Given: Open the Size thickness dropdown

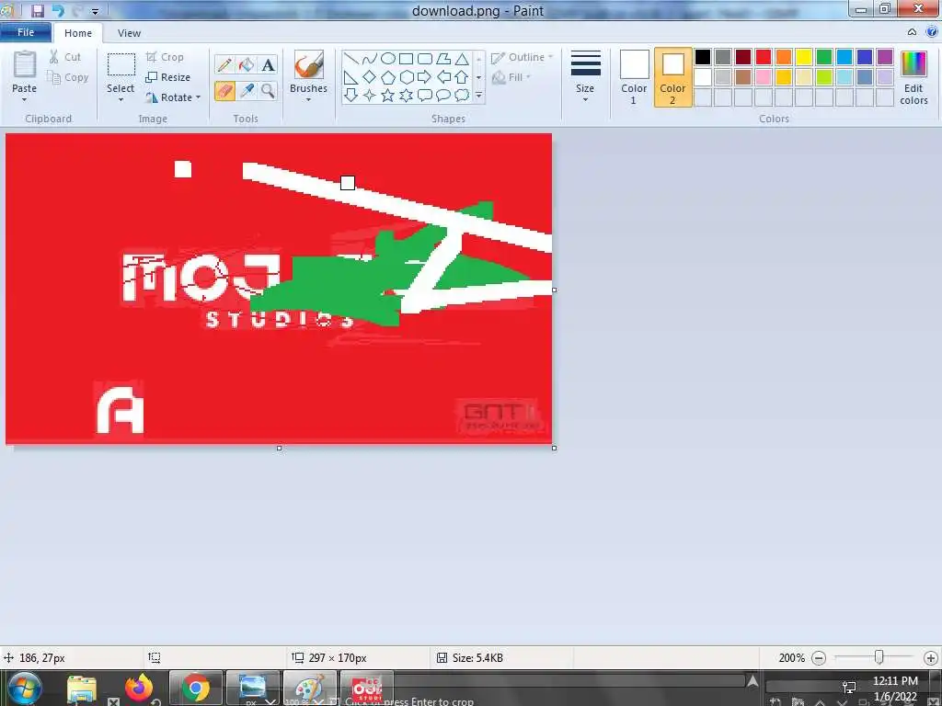Looking at the screenshot, I should [585, 77].
